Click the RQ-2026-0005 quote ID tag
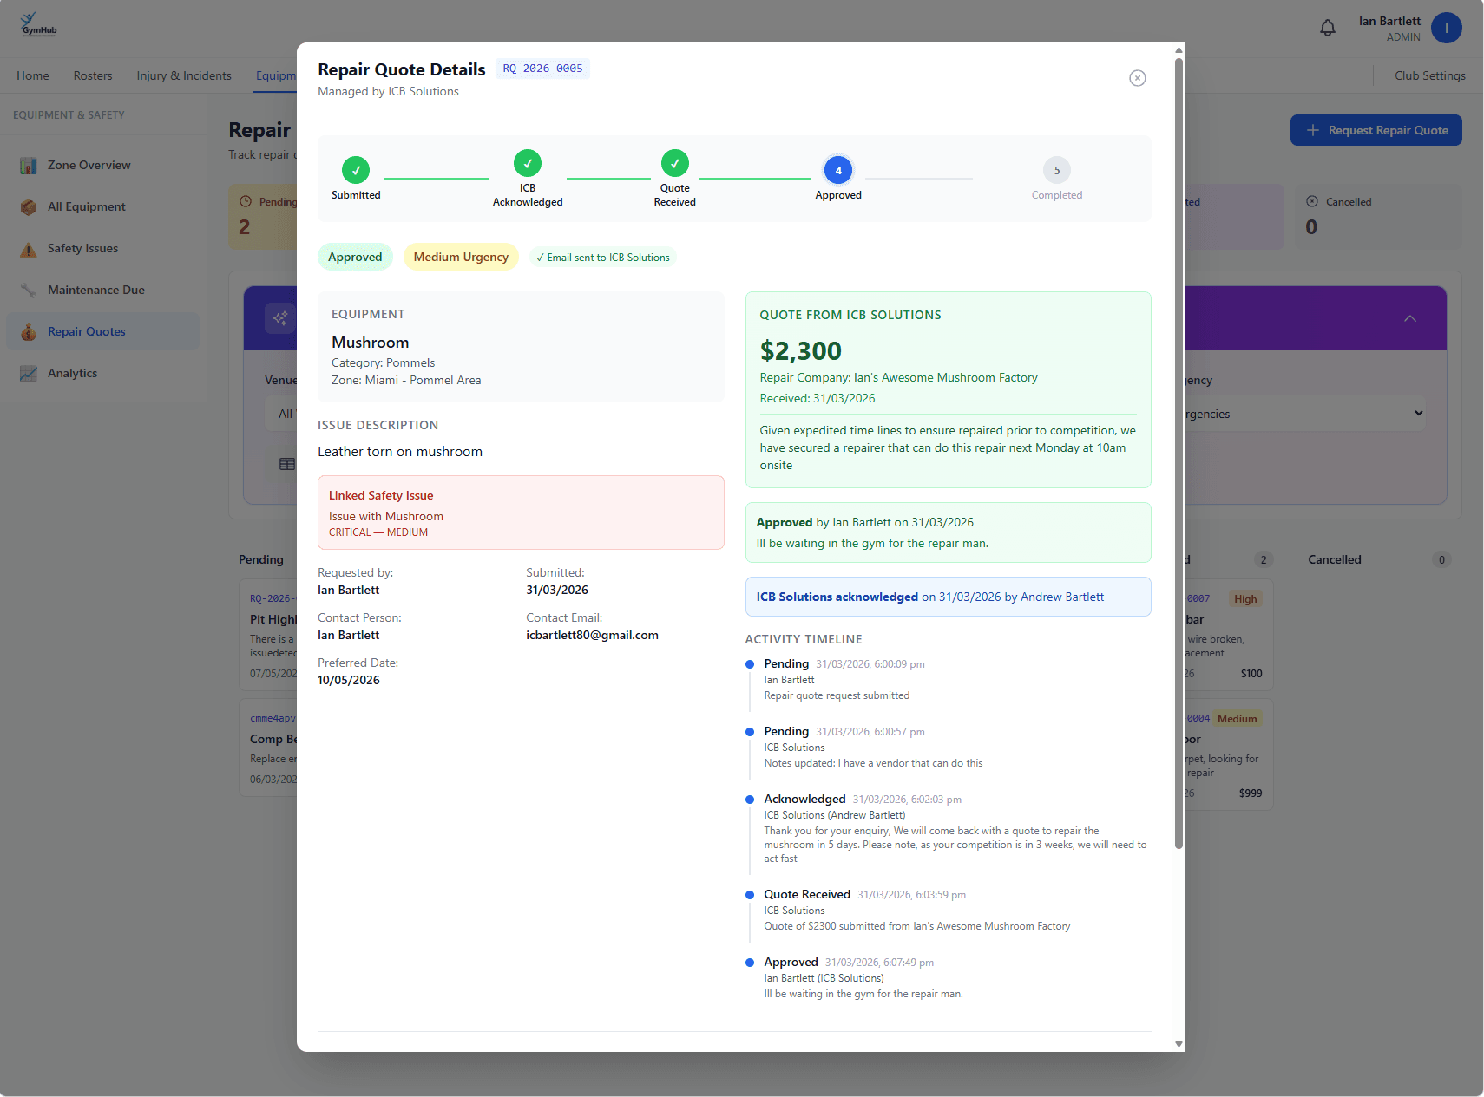Screen dimensions: 1484x1097 click(x=542, y=69)
